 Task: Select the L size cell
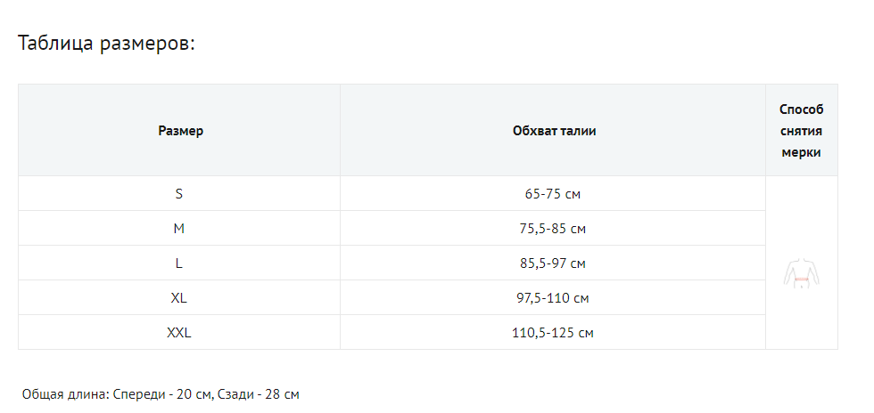[x=179, y=263]
